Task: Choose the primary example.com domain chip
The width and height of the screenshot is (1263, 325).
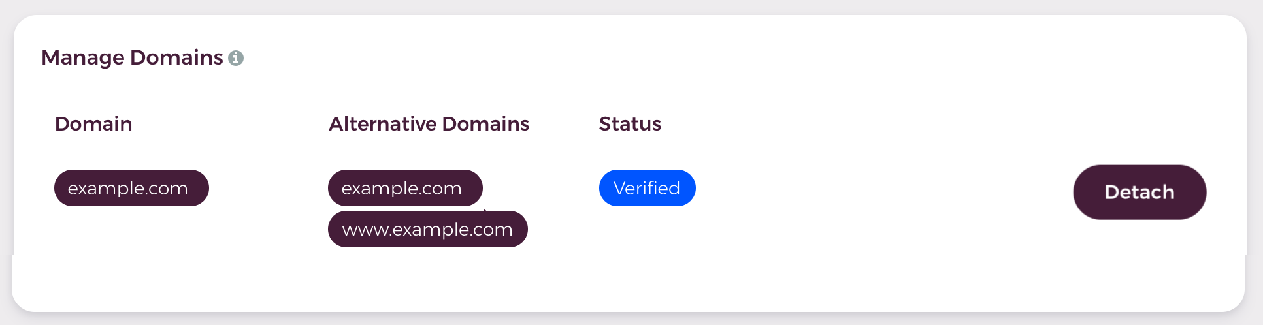Action: pyautogui.click(x=131, y=188)
